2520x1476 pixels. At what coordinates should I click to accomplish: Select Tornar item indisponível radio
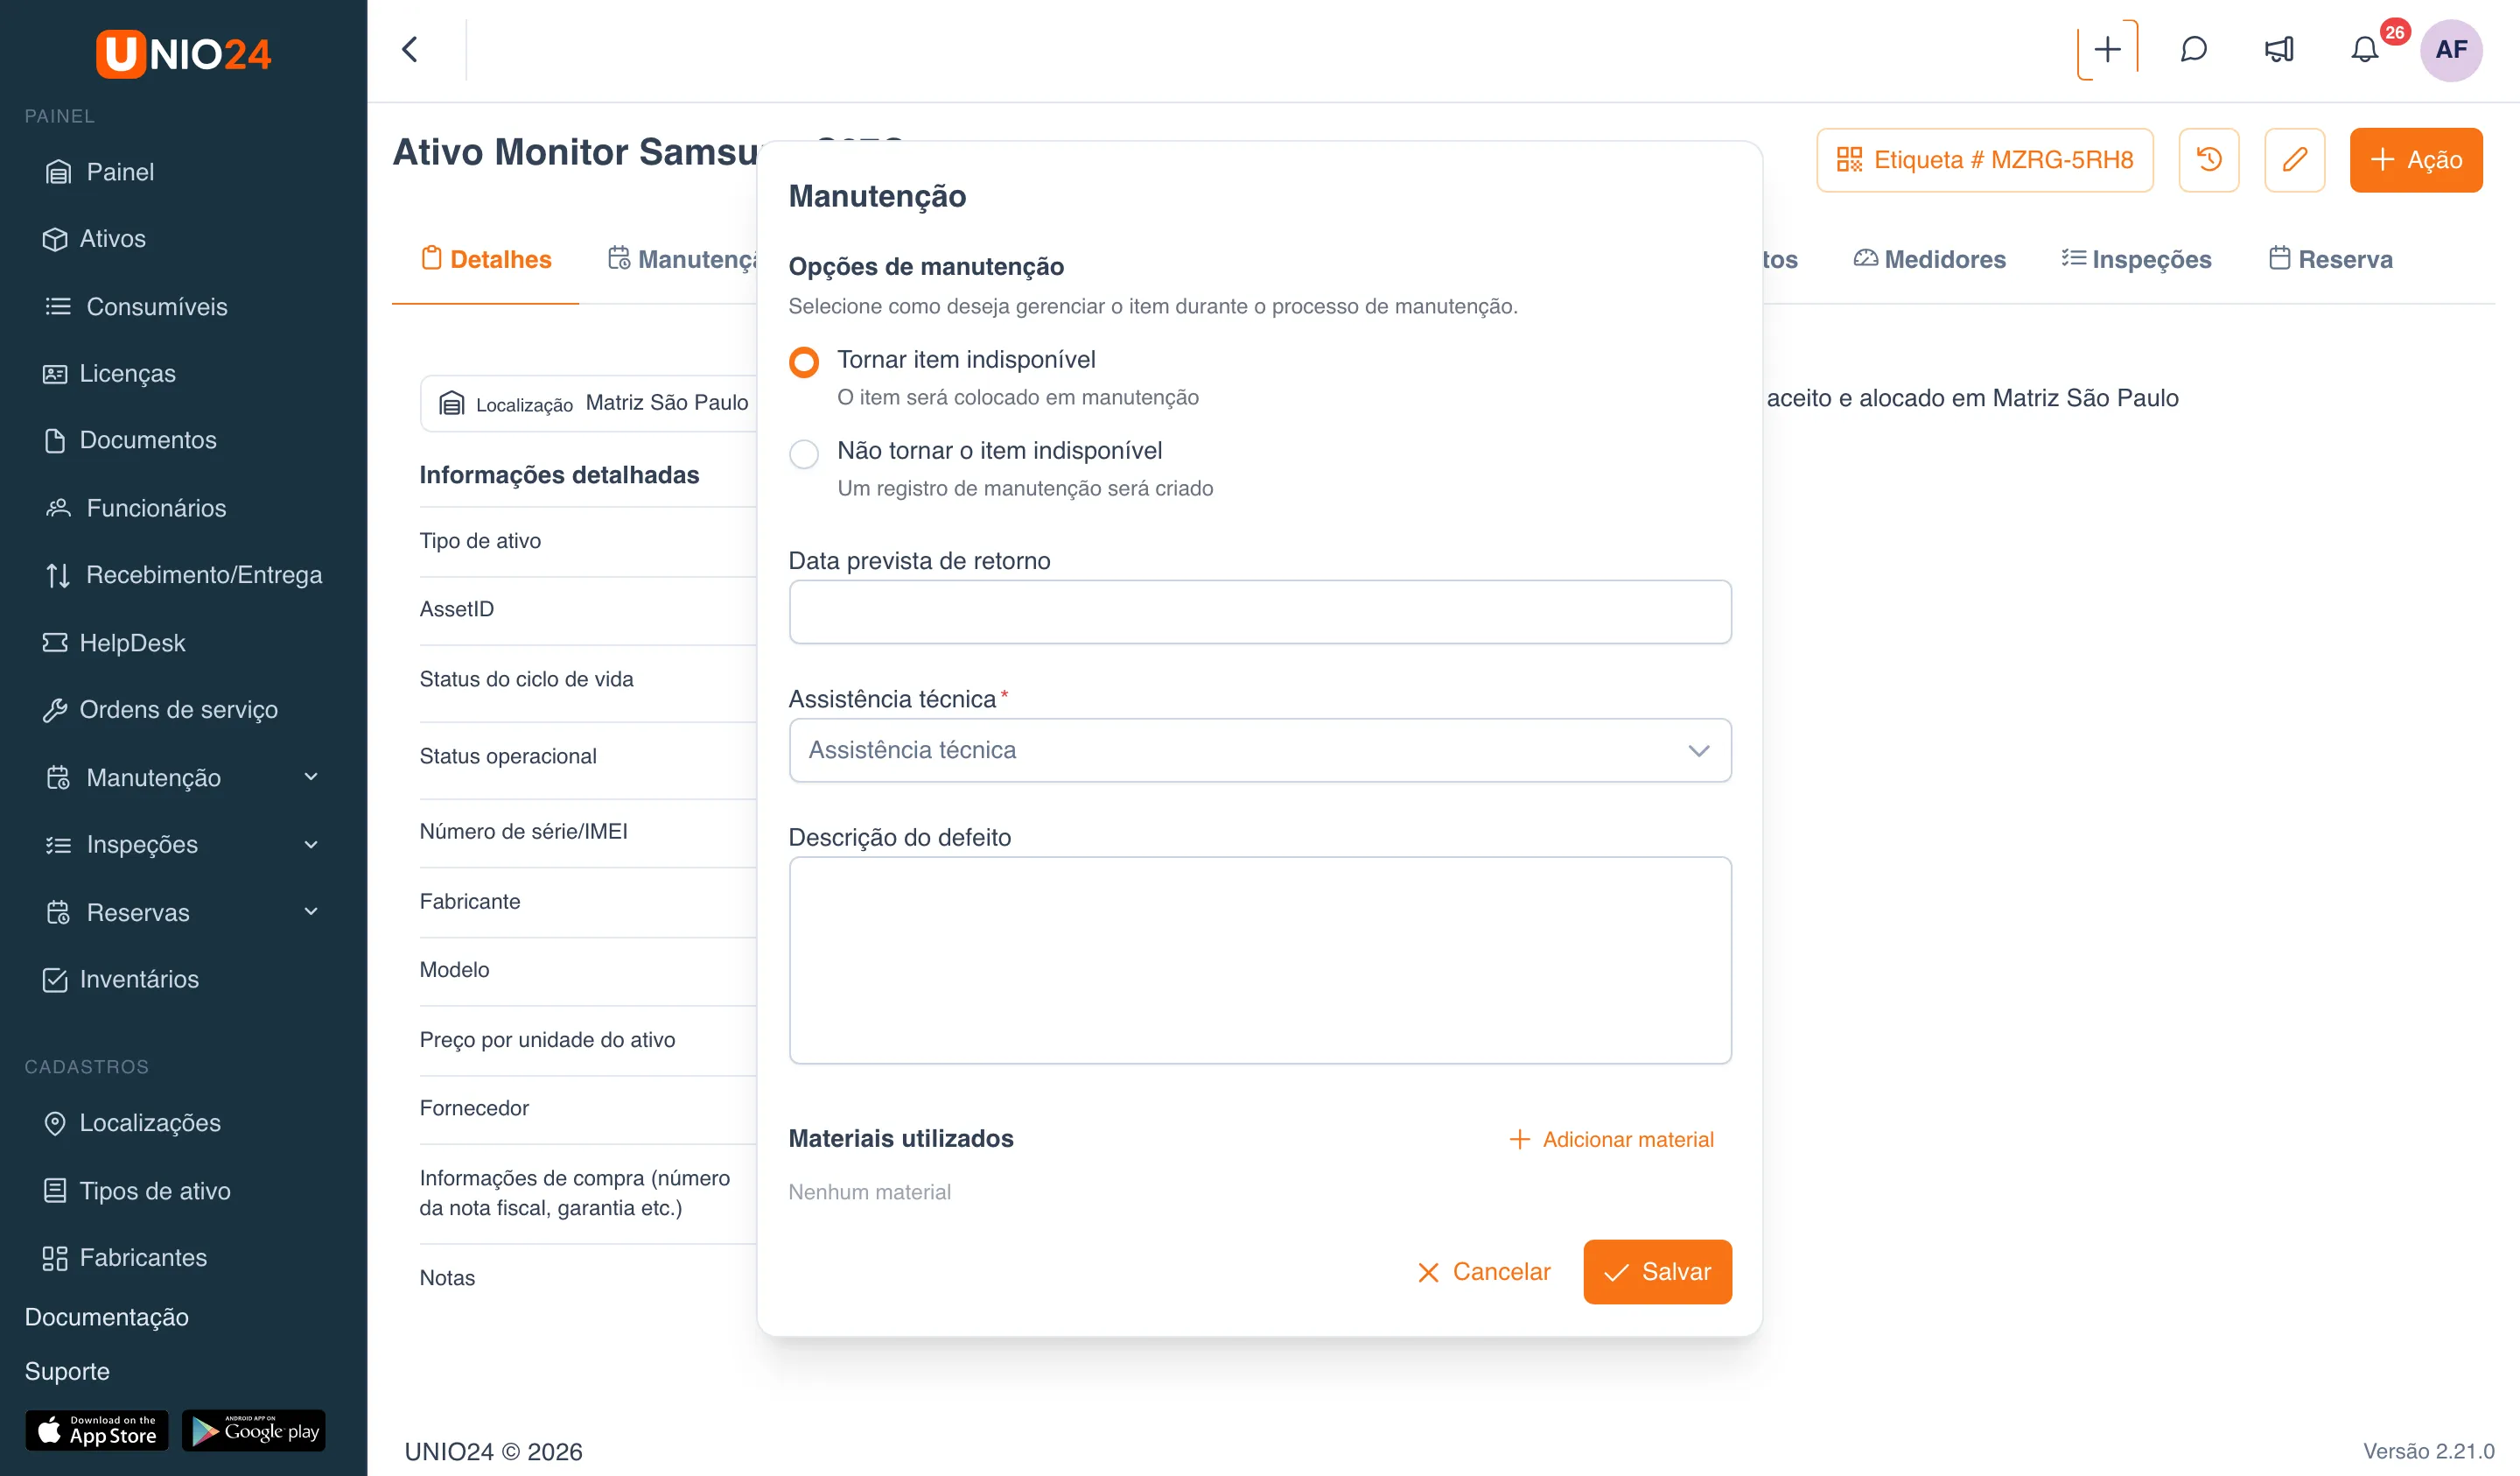click(804, 362)
